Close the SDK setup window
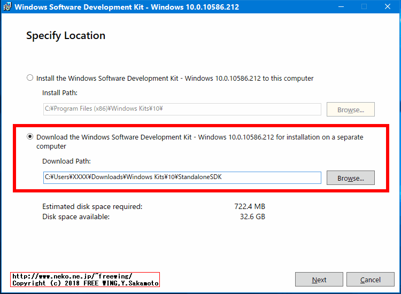 388,6
